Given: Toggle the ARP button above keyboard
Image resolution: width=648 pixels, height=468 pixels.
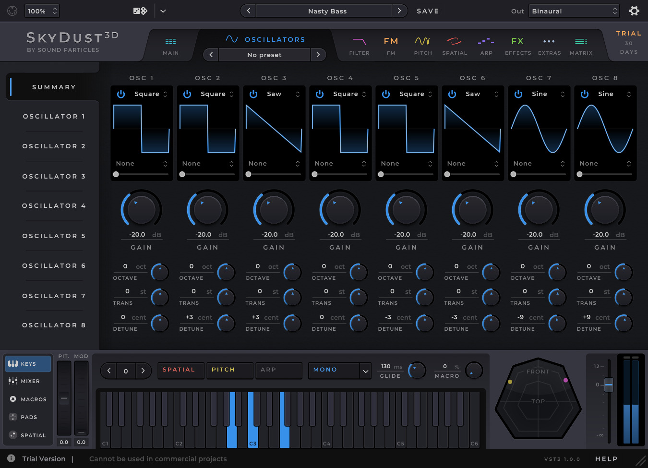Looking at the screenshot, I should pyautogui.click(x=279, y=370).
